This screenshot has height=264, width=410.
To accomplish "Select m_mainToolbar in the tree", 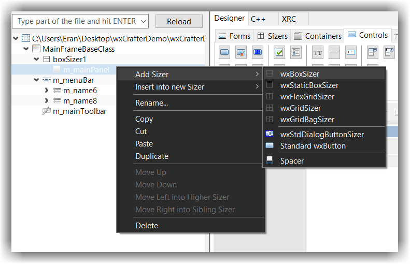I will click(79, 111).
